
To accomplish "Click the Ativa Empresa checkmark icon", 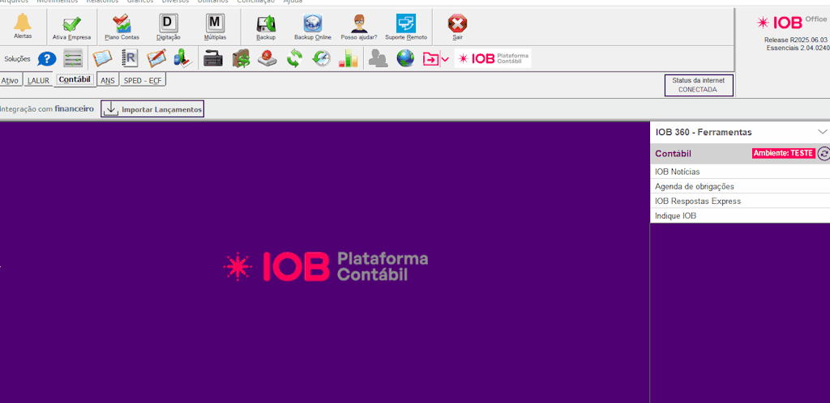I will pyautogui.click(x=72, y=26).
